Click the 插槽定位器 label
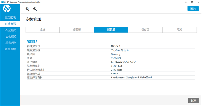 [x=33, y=46]
